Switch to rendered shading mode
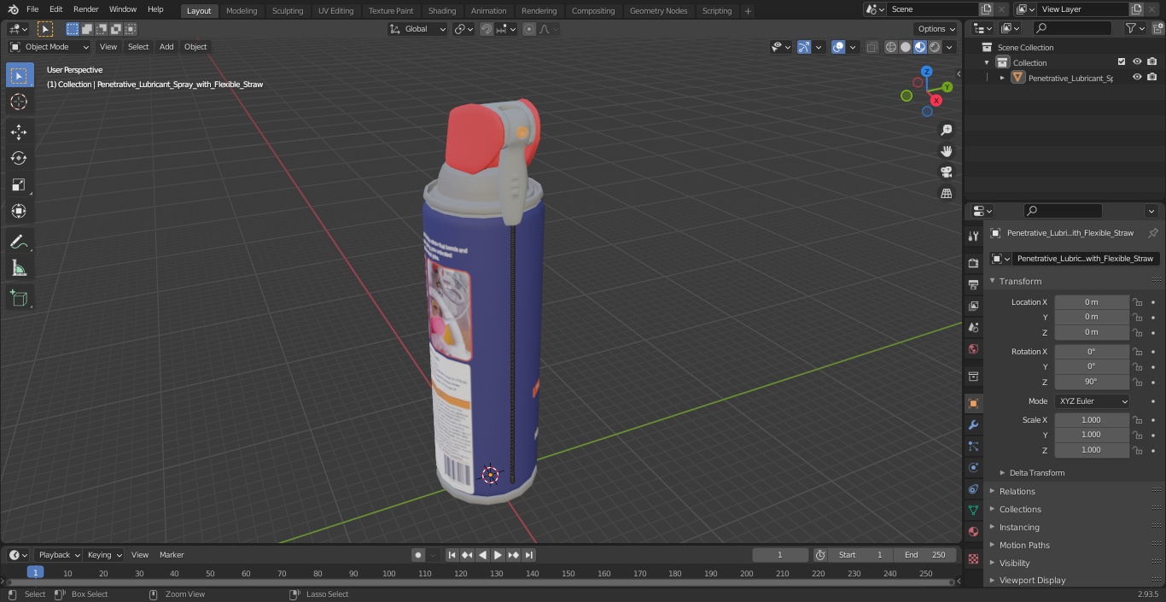Screen dimensions: 1166x602 point(935,47)
